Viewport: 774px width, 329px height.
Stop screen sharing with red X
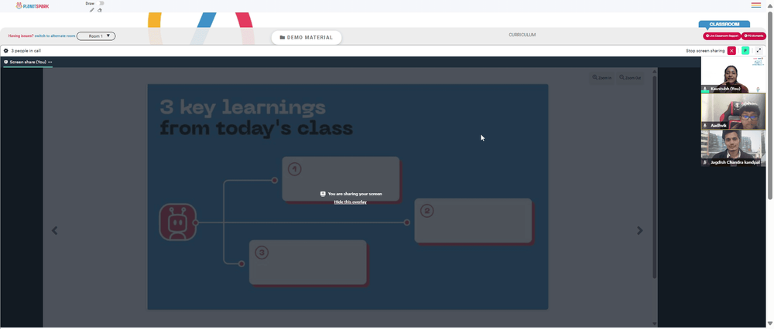(x=731, y=51)
